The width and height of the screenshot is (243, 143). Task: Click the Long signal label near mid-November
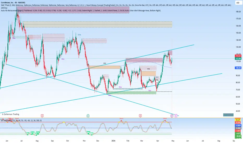pyautogui.click(x=92, y=133)
